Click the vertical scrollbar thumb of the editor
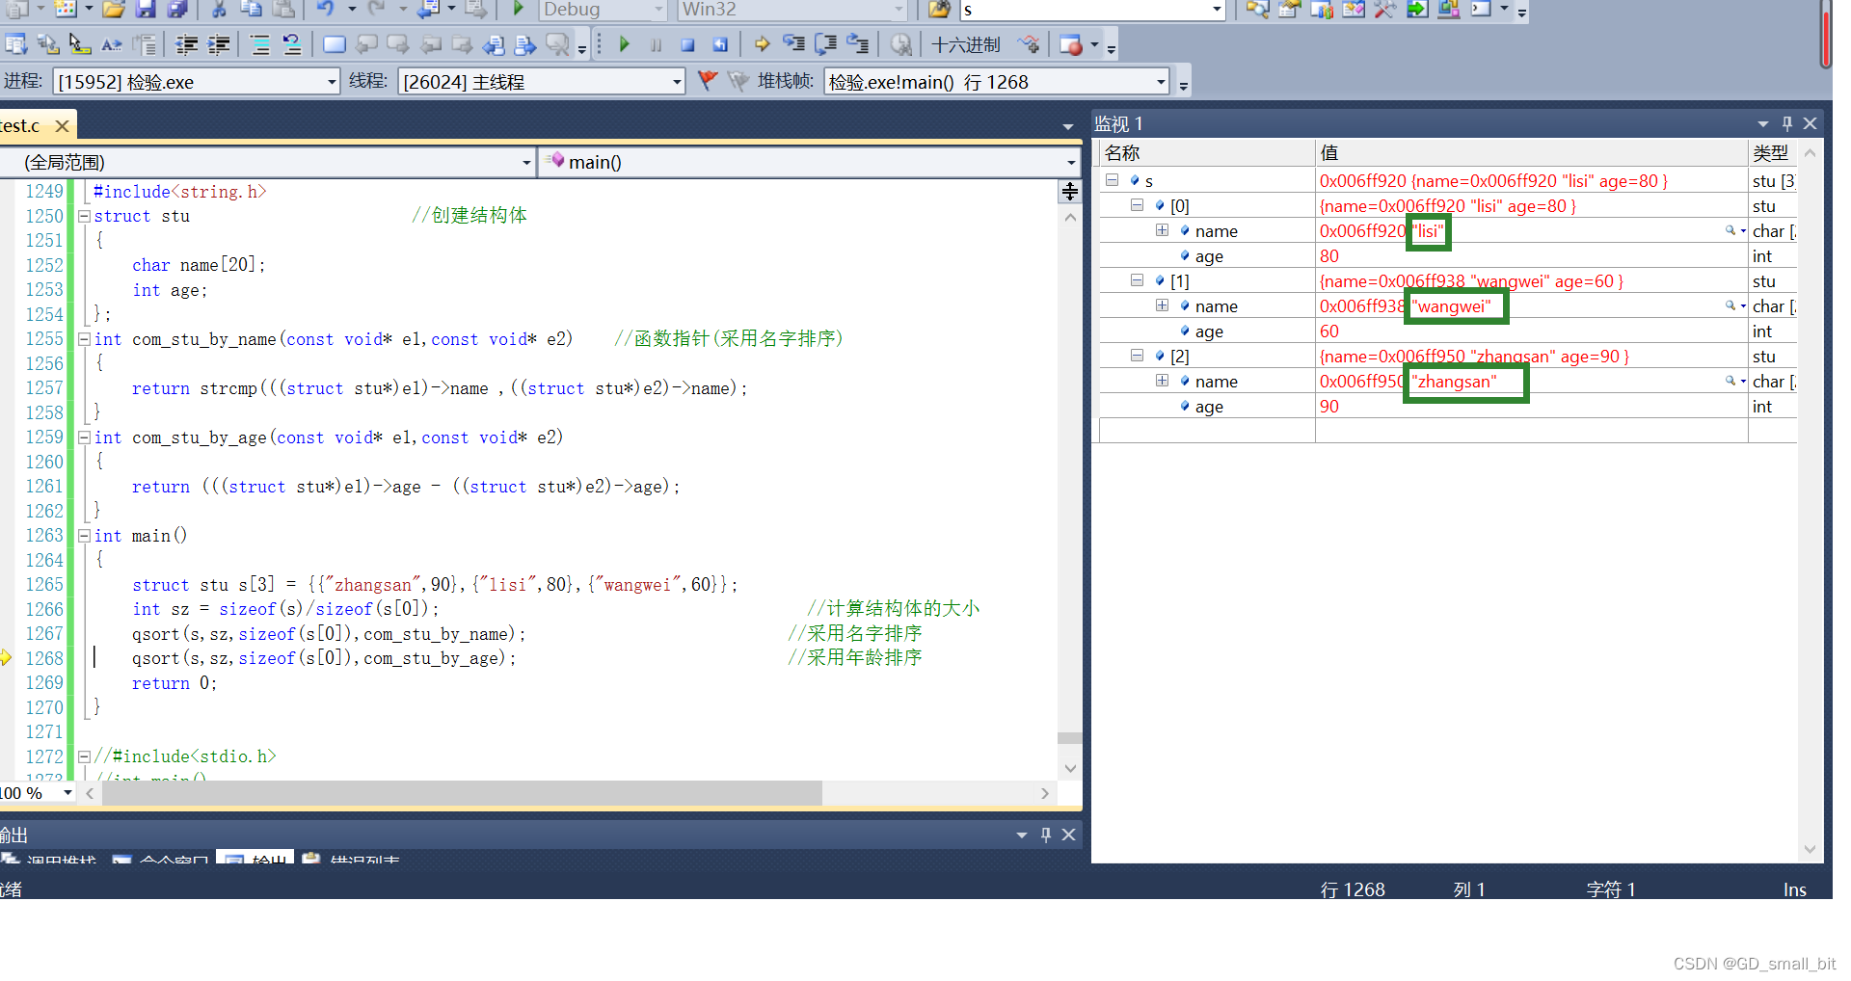Image resolution: width=1851 pixels, height=981 pixels. point(1069,738)
